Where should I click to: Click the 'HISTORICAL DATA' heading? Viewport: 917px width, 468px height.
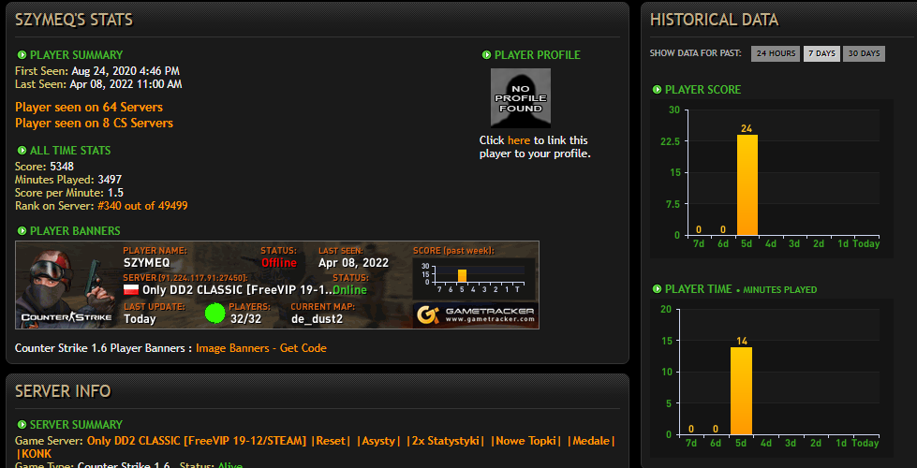714,20
